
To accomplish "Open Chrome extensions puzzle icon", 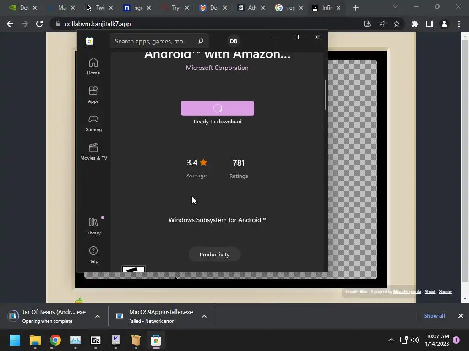I will tap(415, 24).
